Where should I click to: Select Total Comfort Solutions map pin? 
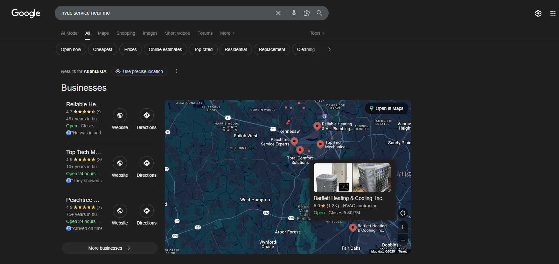tap(300, 150)
